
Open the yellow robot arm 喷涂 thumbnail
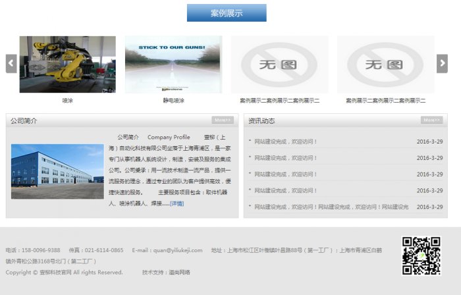(x=67, y=64)
